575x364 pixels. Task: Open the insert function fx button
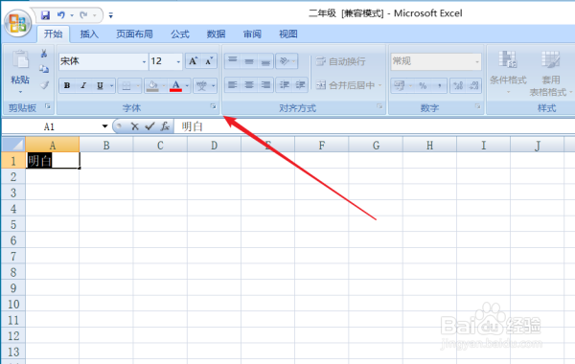pos(165,126)
